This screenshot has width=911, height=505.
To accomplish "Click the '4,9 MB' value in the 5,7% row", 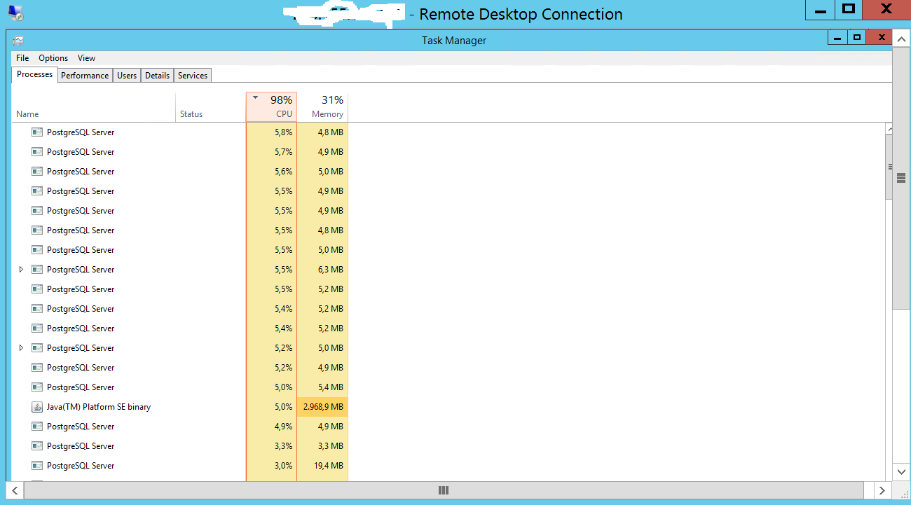I will (x=331, y=152).
